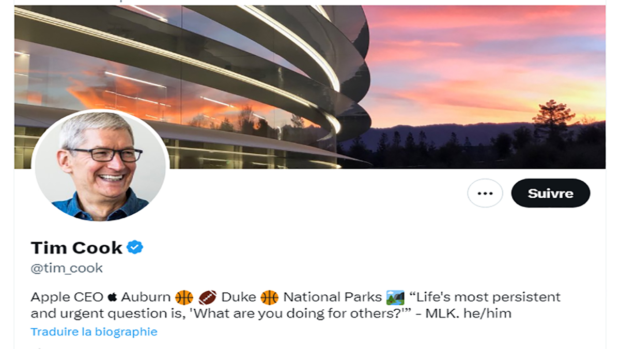Click the blue verified badge

pyautogui.click(x=135, y=247)
